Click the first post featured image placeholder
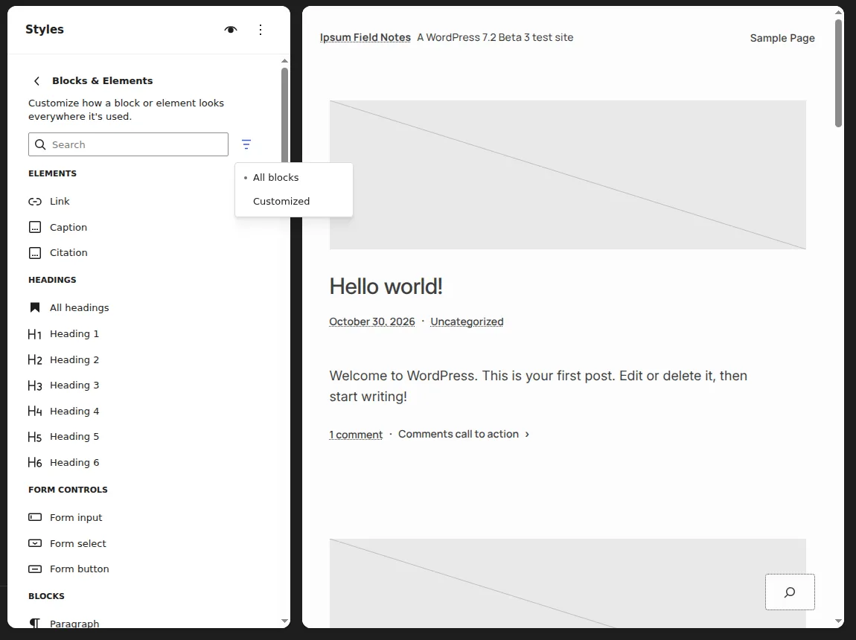Image resolution: width=856 pixels, height=640 pixels. tap(568, 175)
